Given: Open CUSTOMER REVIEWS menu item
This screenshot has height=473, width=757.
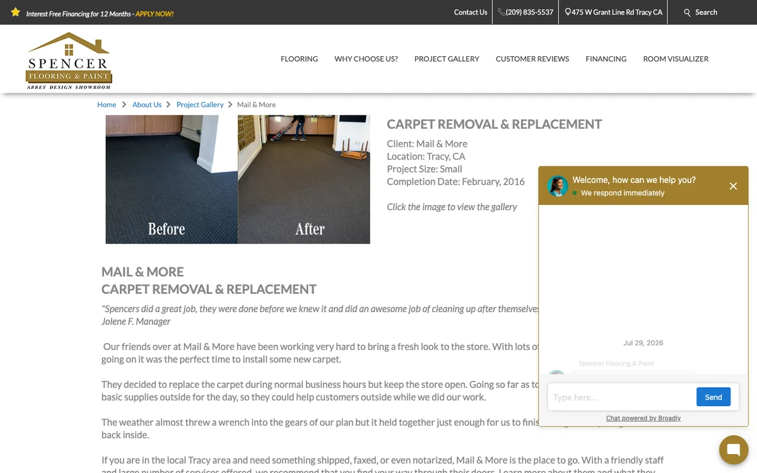Looking at the screenshot, I should point(532,59).
